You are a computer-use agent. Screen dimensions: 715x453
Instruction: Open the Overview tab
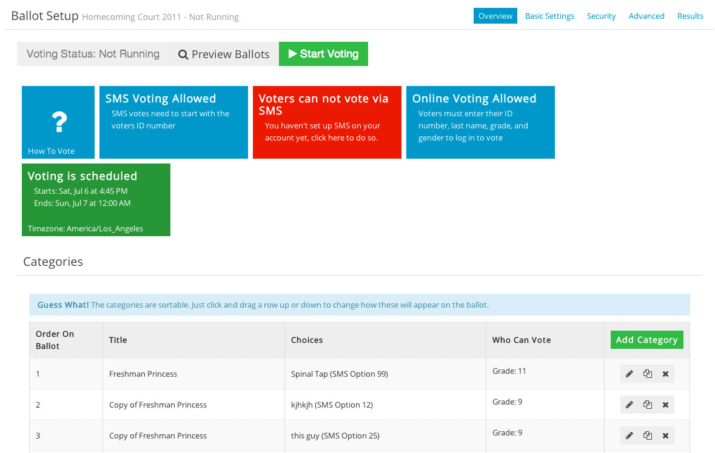[495, 16]
